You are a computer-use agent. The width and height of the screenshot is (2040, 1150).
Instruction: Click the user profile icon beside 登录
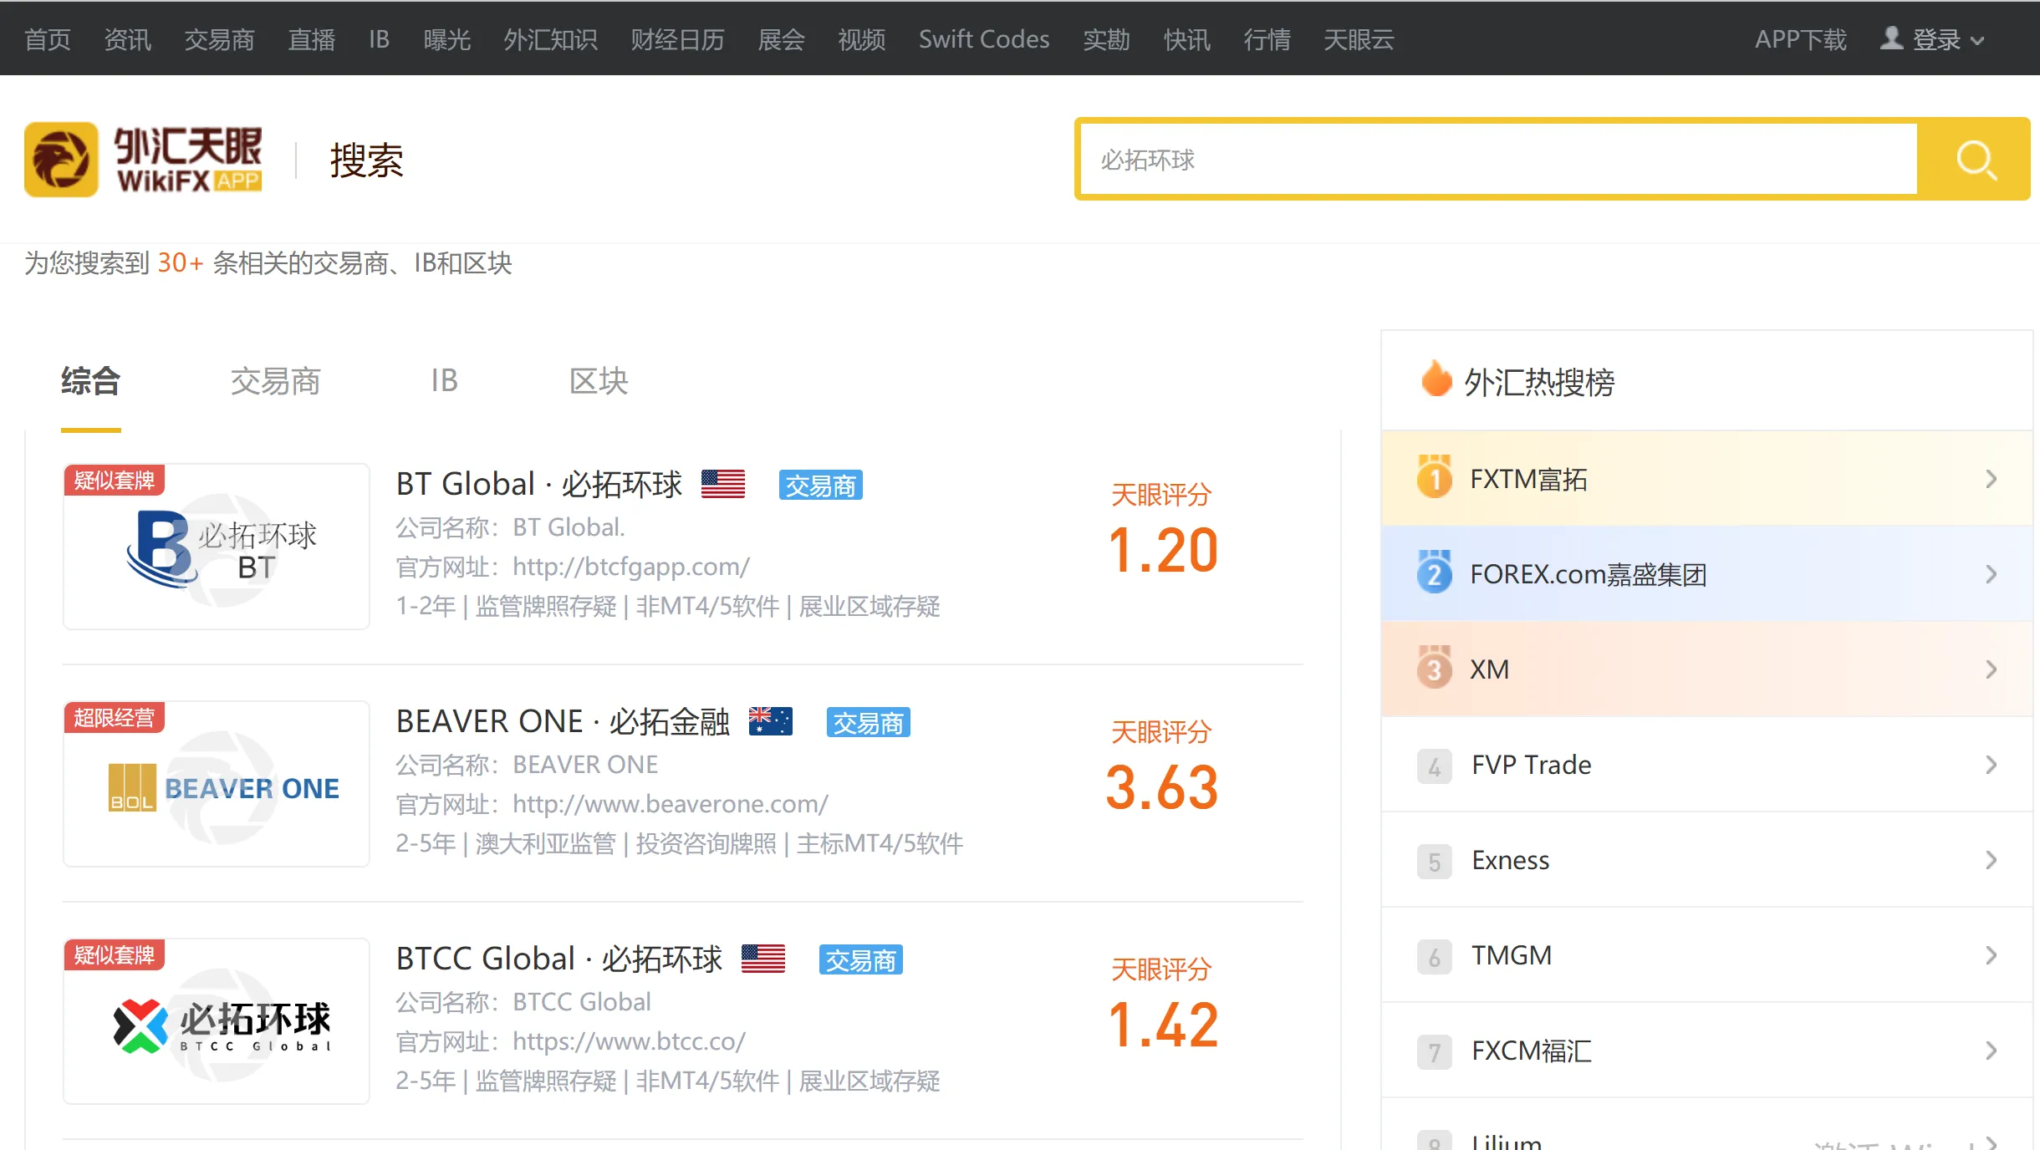coord(1891,38)
